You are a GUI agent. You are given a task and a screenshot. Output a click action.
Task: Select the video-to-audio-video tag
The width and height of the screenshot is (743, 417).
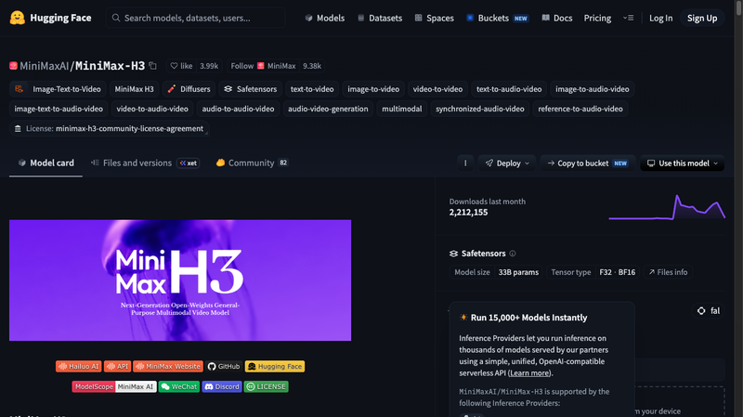[x=152, y=109]
